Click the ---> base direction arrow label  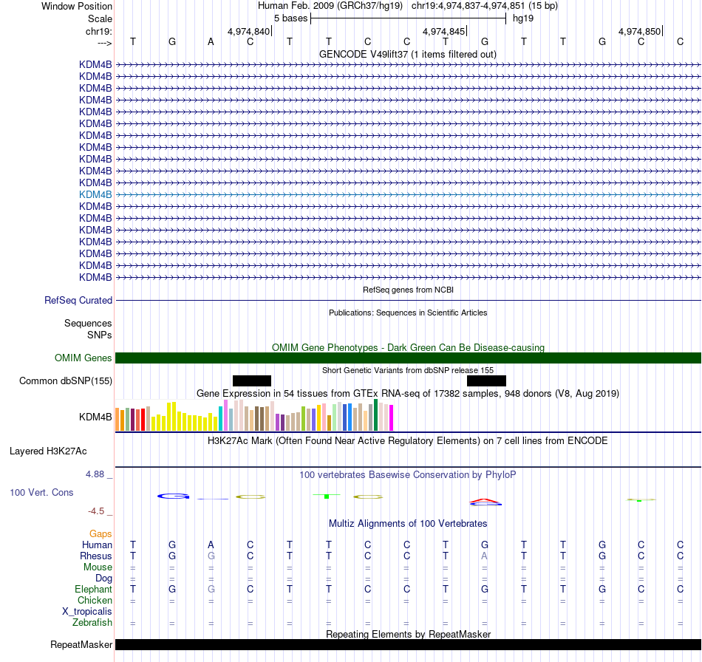pyautogui.click(x=104, y=43)
